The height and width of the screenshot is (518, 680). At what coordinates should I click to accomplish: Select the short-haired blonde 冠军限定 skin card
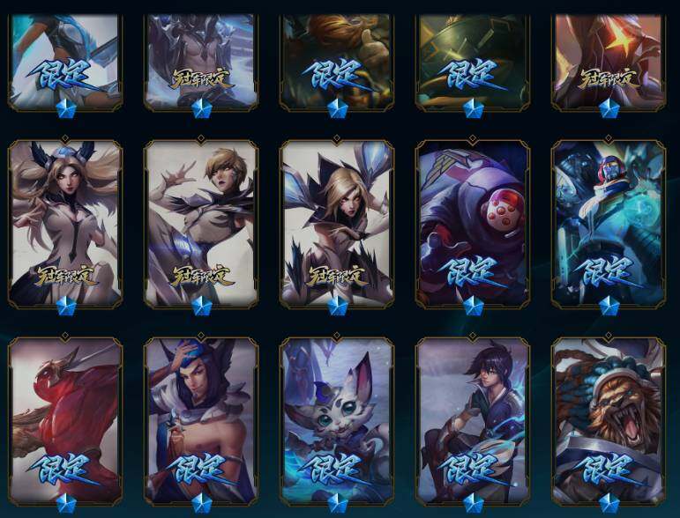click(x=201, y=224)
